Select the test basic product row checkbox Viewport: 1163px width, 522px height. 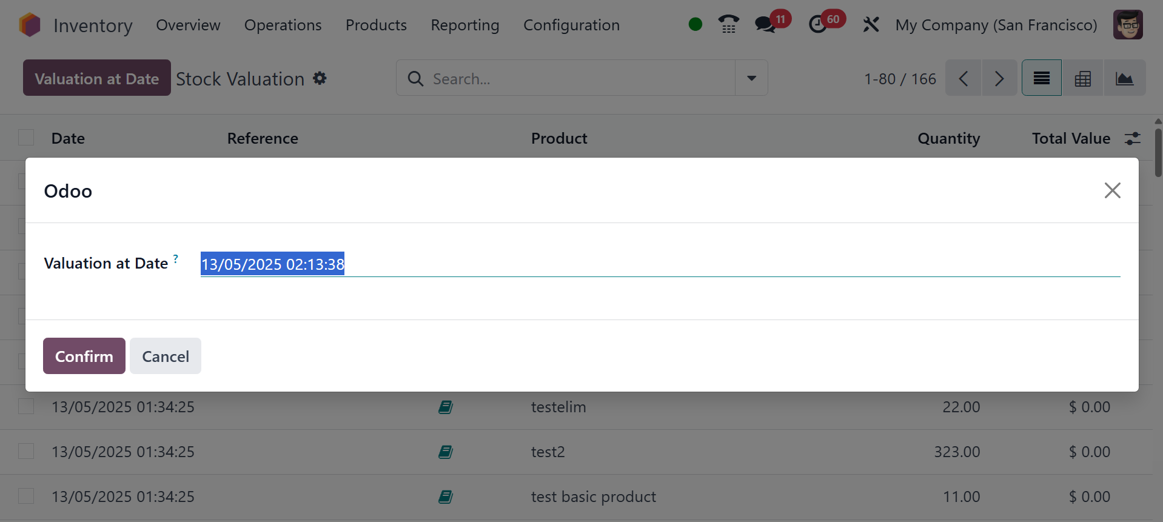click(x=26, y=496)
